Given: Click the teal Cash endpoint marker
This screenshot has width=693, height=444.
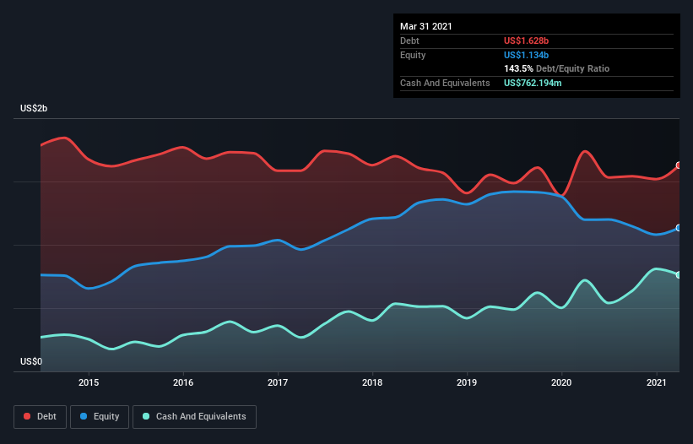Looking at the screenshot, I should (679, 275).
